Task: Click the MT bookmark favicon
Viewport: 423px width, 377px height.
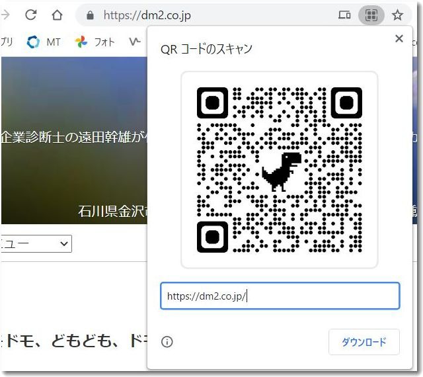Action: point(33,42)
